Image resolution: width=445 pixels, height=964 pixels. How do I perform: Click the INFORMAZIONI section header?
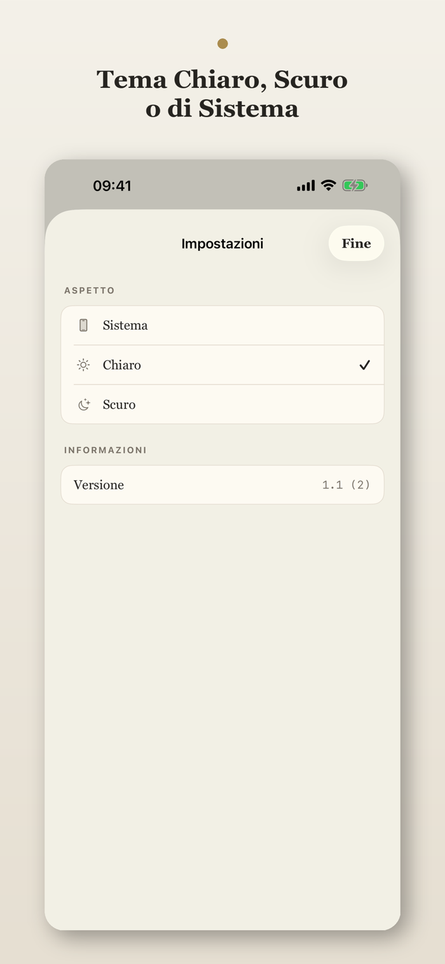[106, 450]
